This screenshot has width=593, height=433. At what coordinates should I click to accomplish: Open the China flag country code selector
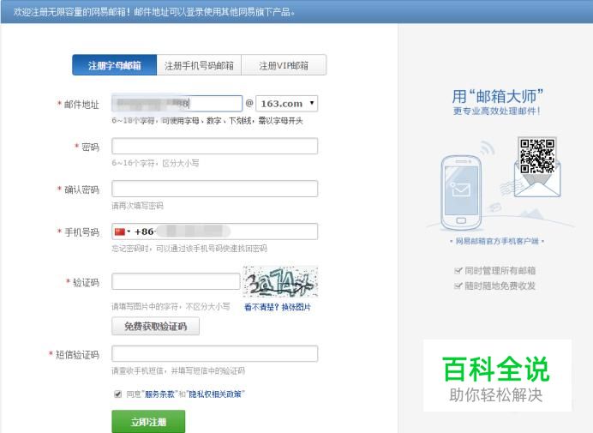pos(123,232)
